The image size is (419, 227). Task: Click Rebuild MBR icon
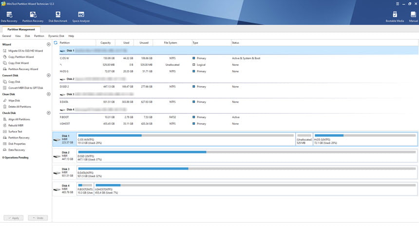pyautogui.click(x=4, y=126)
